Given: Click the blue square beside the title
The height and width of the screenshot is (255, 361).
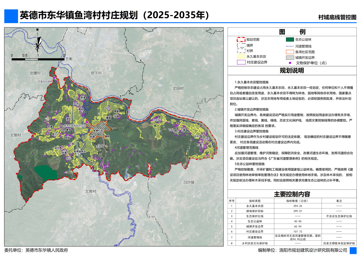Looking at the screenshot, I should pyautogui.click(x=11, y=16).
